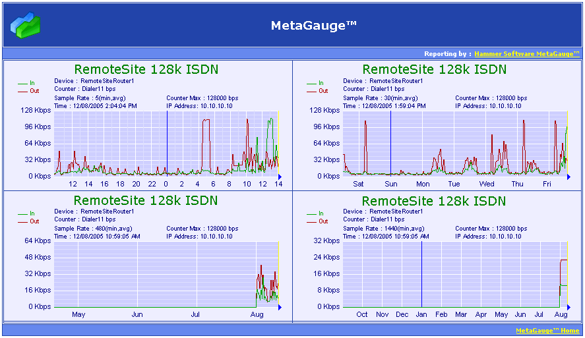
Task: Click Counter Max 128000 bps in the 5-minute panel
Action: [202, 98]
